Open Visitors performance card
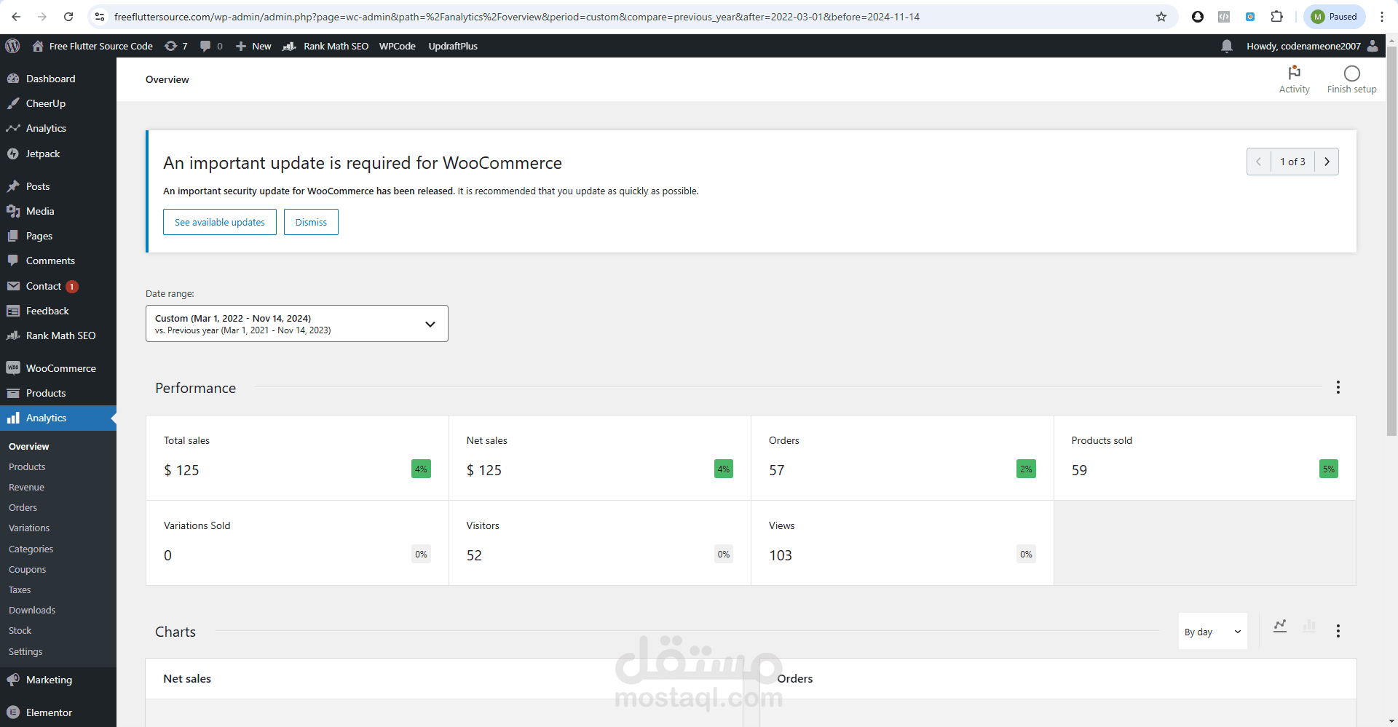 click(600, 543)
